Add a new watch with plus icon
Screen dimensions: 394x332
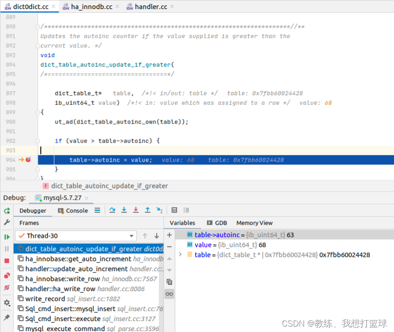[x=169, y=235]
